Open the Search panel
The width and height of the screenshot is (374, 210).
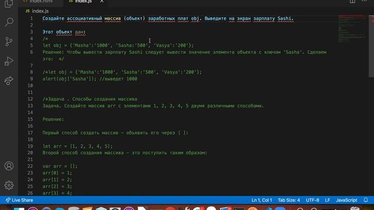tap(9, 22)
